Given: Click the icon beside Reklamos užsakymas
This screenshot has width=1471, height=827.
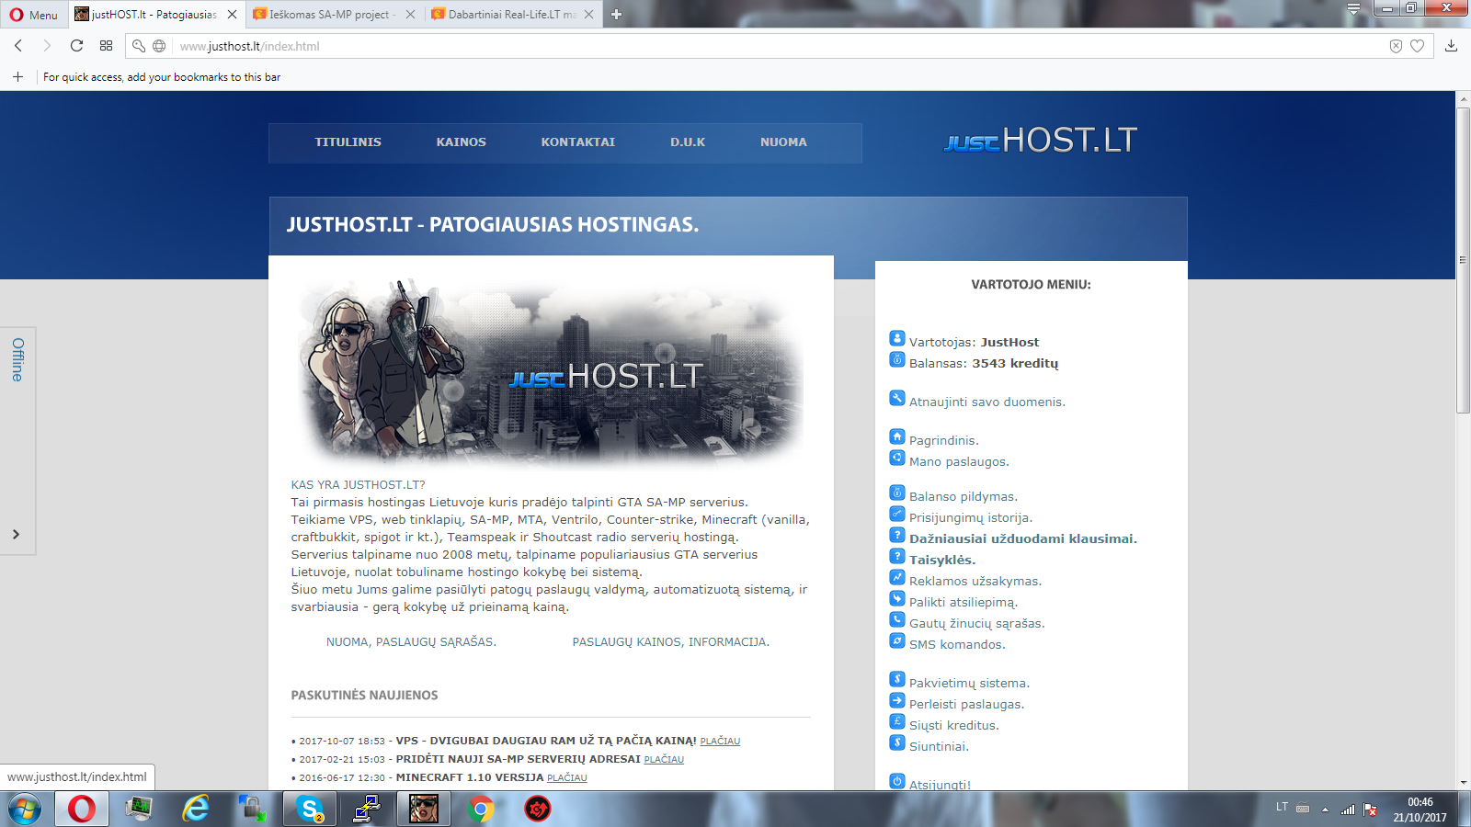Looking at the screenshot, I should click(897, 577).
